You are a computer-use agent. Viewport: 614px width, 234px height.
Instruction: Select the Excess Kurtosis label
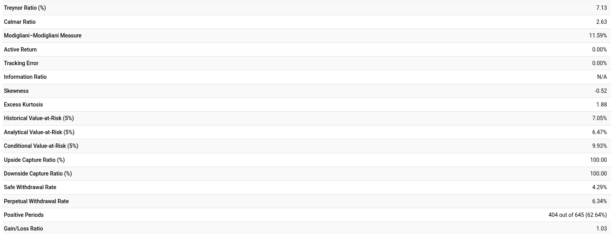[23, 105]
